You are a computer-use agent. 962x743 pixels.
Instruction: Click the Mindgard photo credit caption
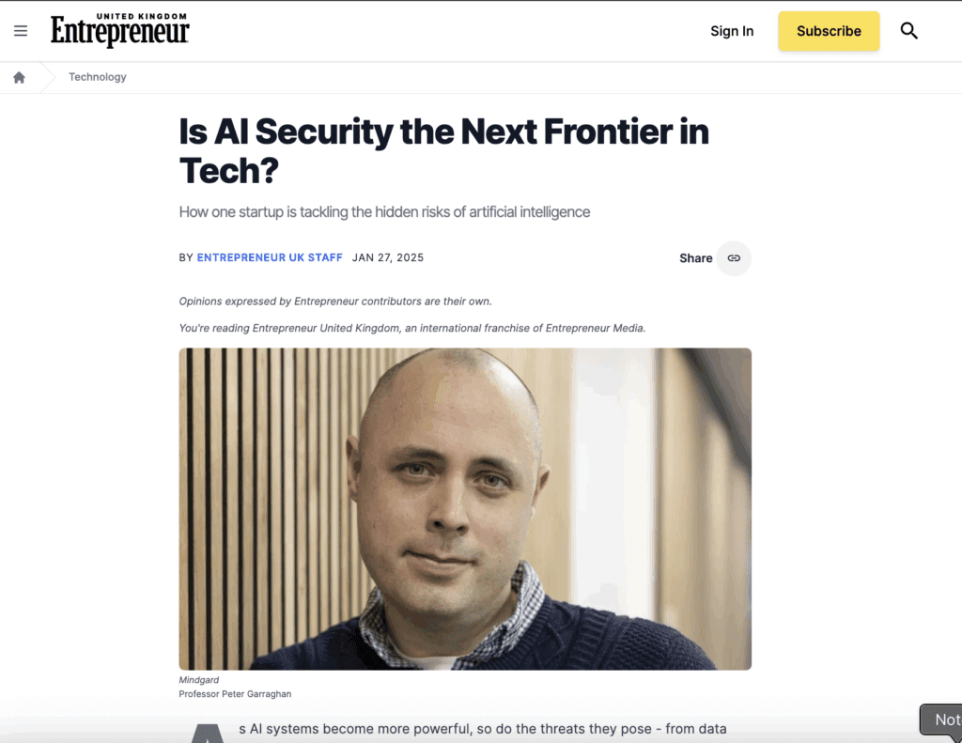pyautogui.click(x=199, y=680)
